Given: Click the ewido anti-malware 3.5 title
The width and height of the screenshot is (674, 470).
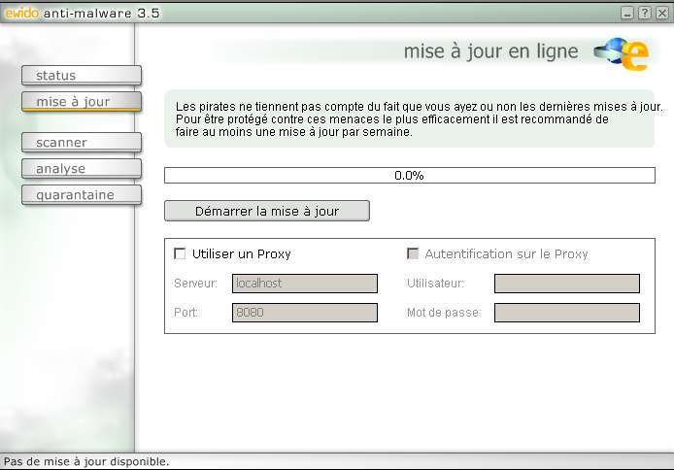Looking at the screenshot, I should (x=83, y=14).
